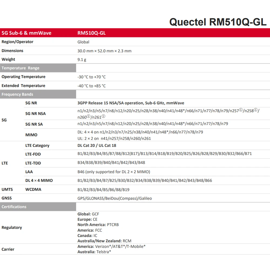Select the 'DL: 4 × 4 on n1/n2...' line
This screenshot has height=270, width=270.
click(140, 132)
